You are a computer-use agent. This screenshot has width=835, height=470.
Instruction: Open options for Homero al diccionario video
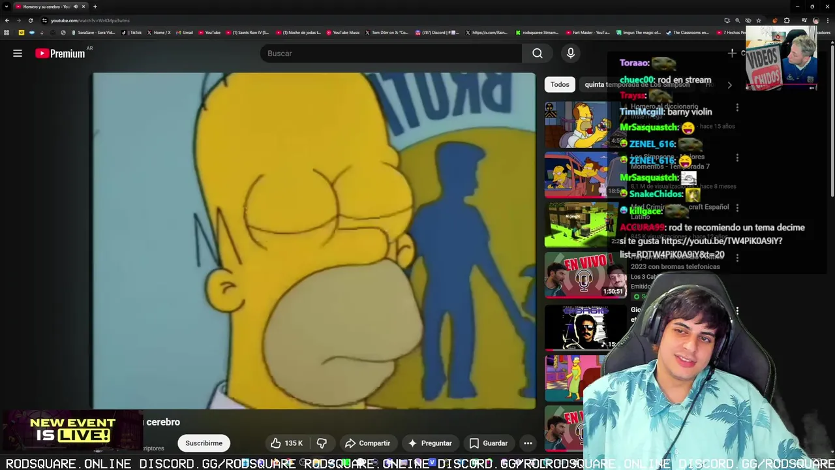[x=737, y=108]
